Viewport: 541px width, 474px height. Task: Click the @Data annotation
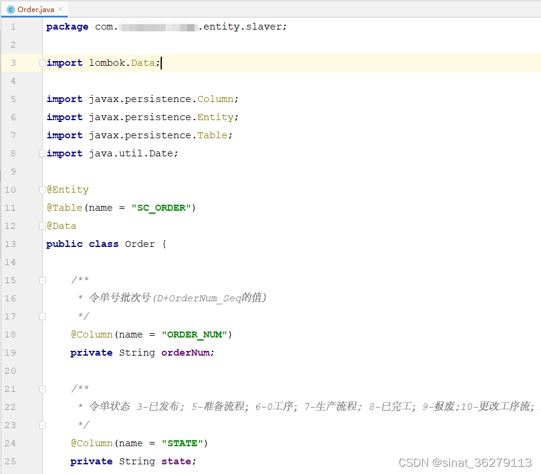62,225
